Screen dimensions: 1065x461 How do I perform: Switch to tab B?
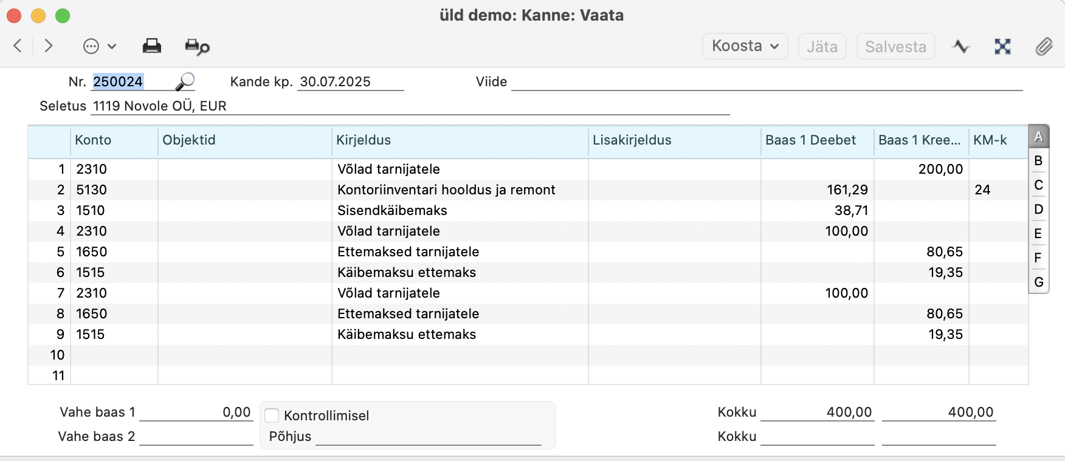(1038, 160)
